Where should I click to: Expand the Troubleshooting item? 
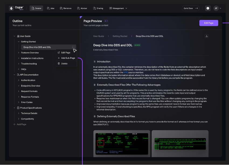(x=19, y=64)
